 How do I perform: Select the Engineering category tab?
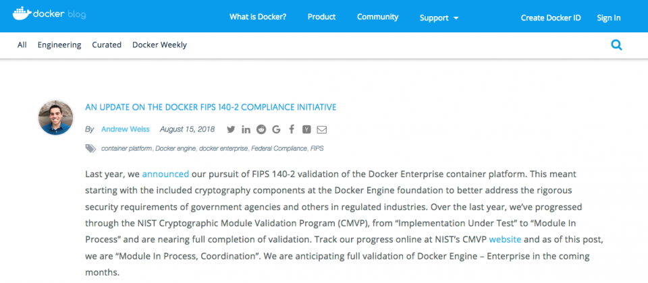59,44
